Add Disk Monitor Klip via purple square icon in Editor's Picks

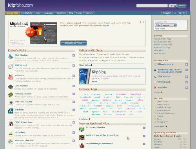tap(74, 55)
